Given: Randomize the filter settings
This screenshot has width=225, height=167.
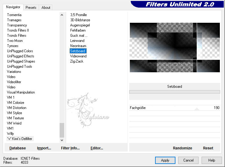Looking at the screenshot, I should pos(182,148).
